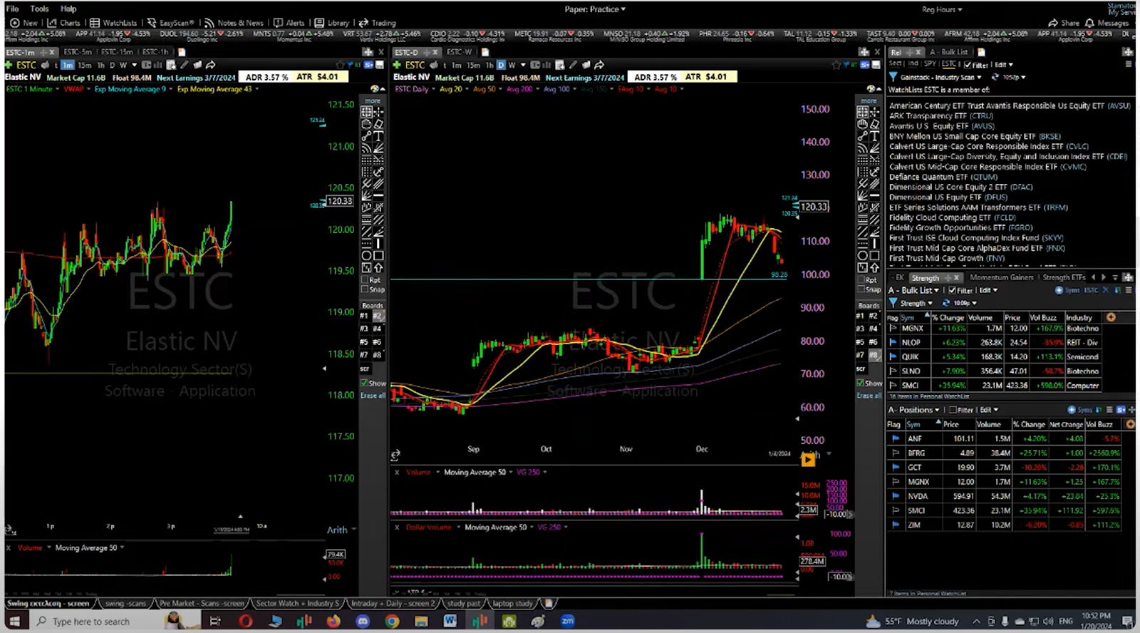Viewport: 1140px width, 633px height.
Task: Open the Edit dropdown in Rel panel
Action: [x=1004, y=65]
